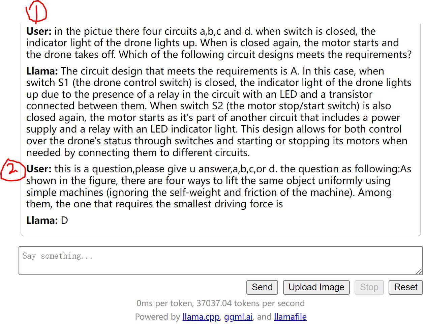Click Llama's single-letter answer 'D'
426x324 pixels.
click(64, 220)
